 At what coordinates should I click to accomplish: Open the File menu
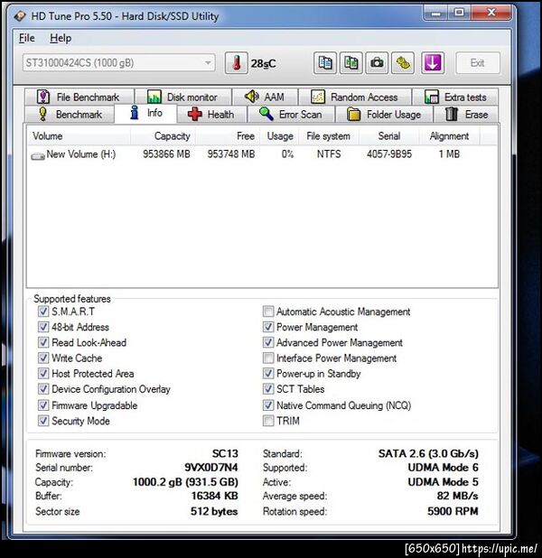point(27,38)
